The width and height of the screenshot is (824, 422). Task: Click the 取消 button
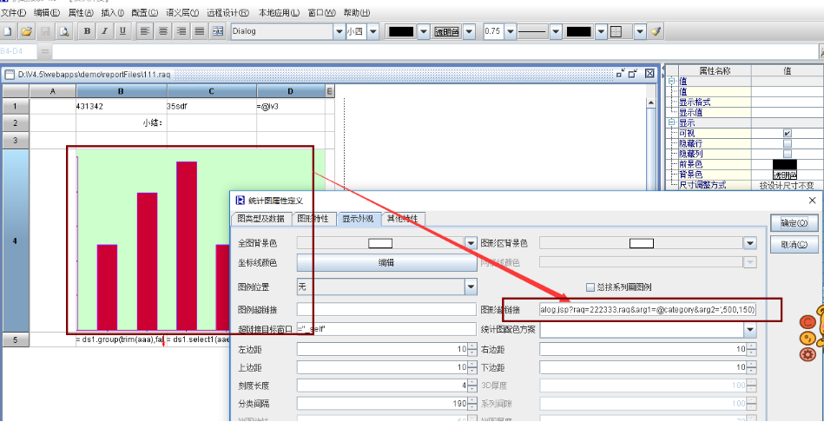pos(794,244)
